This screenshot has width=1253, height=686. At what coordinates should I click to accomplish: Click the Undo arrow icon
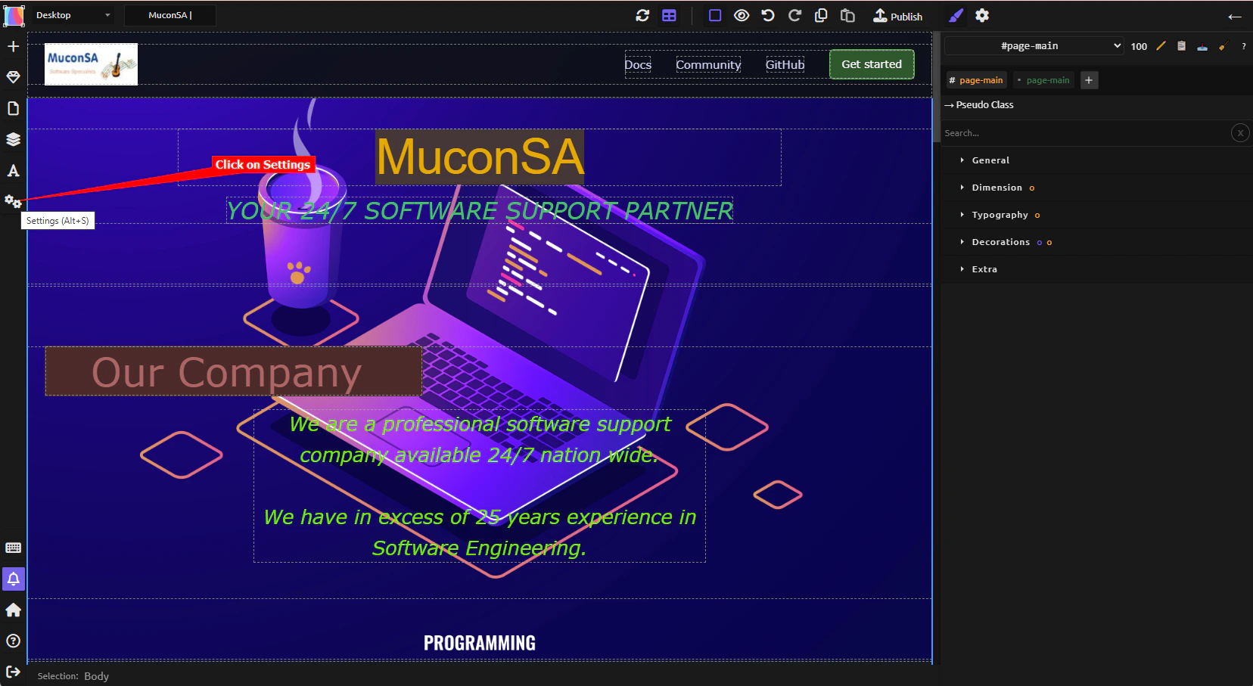pyautogui.click(x=768, y=15)
